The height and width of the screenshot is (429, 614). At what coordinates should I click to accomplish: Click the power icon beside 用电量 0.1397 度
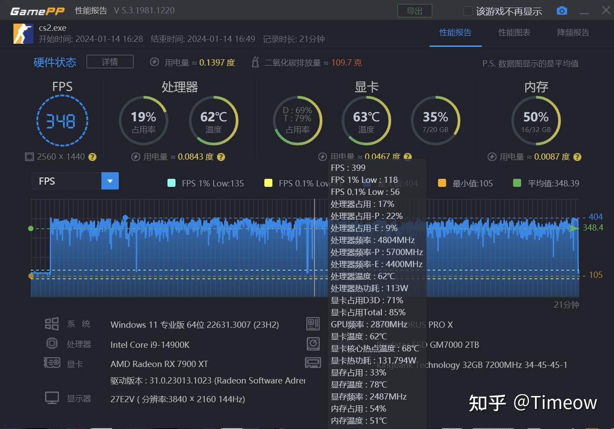click(x=155, y=62)
